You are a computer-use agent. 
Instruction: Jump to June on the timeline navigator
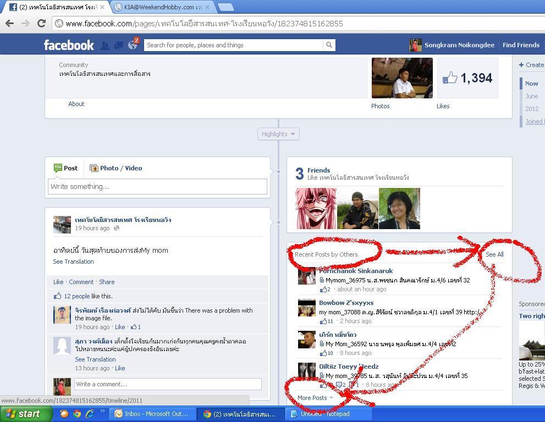click(531, 96)
